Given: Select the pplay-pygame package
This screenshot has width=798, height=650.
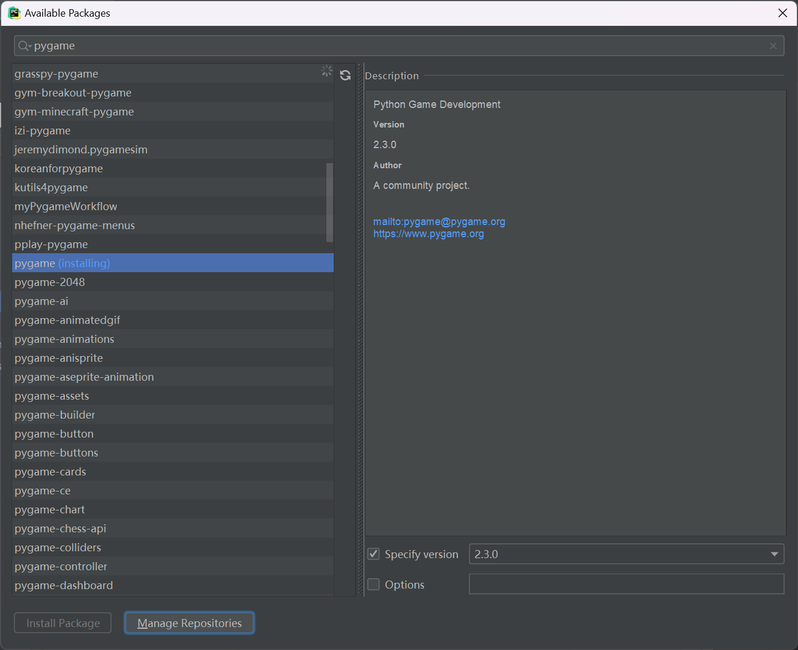Looking at the screenshot, I should (173, 244).
